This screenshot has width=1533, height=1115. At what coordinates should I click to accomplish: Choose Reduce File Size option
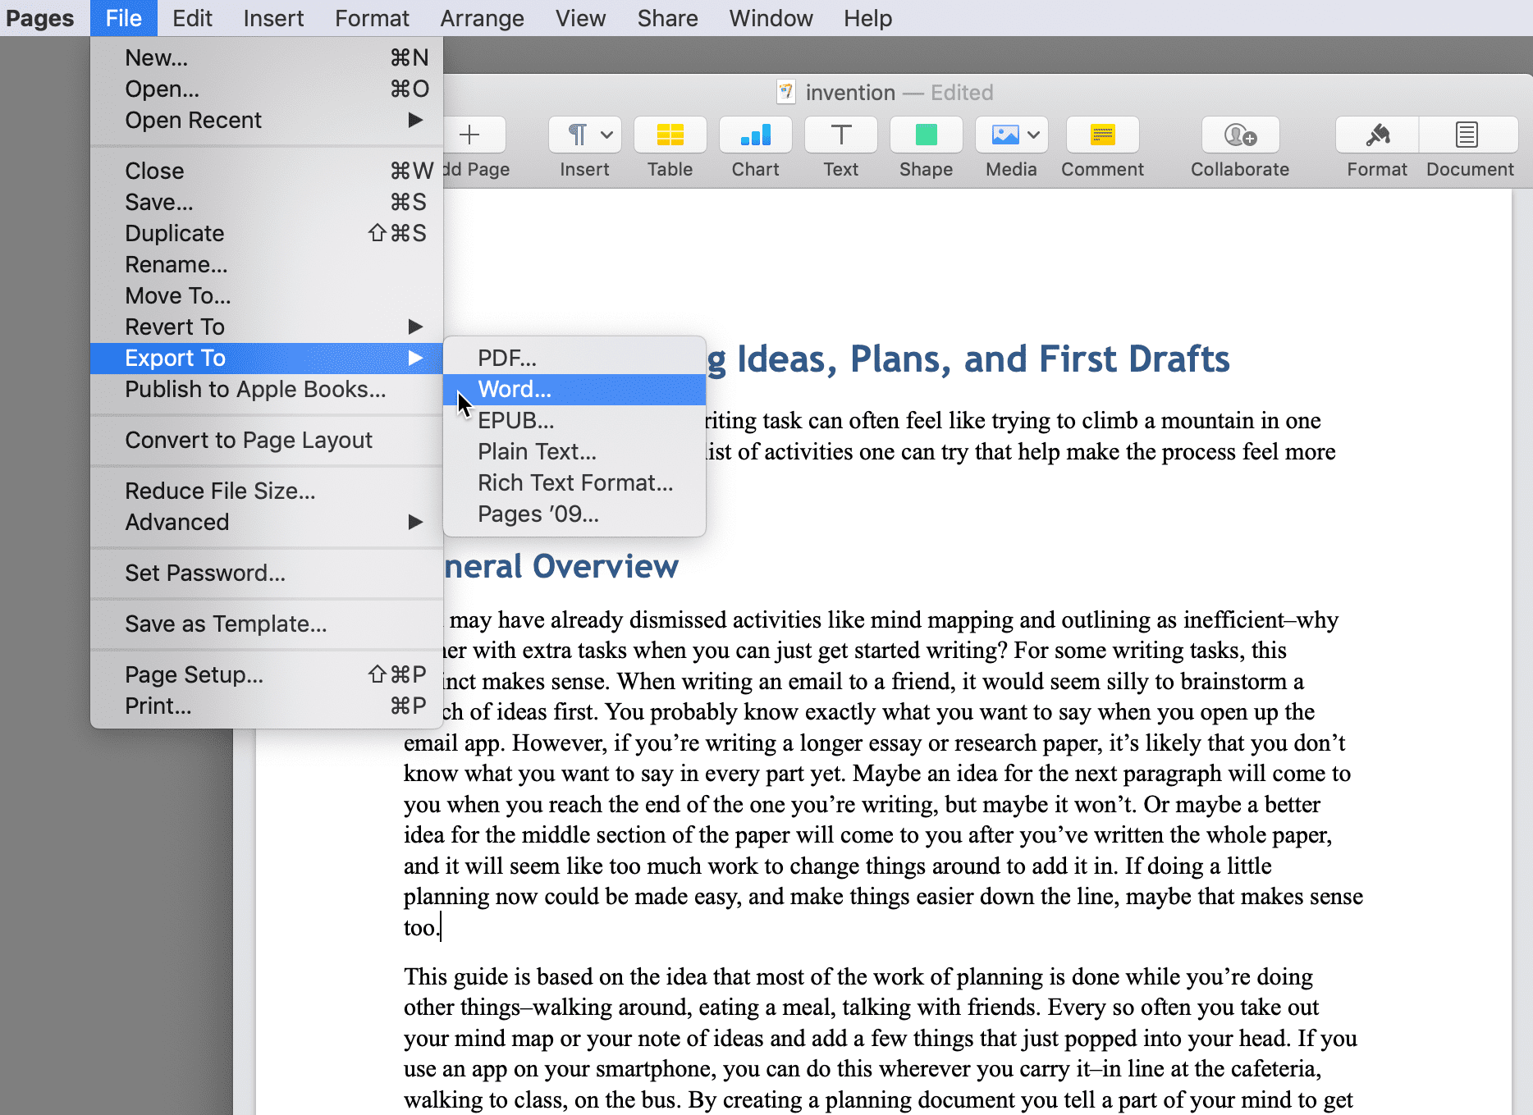pyautogui.click(x=267, y=491)
